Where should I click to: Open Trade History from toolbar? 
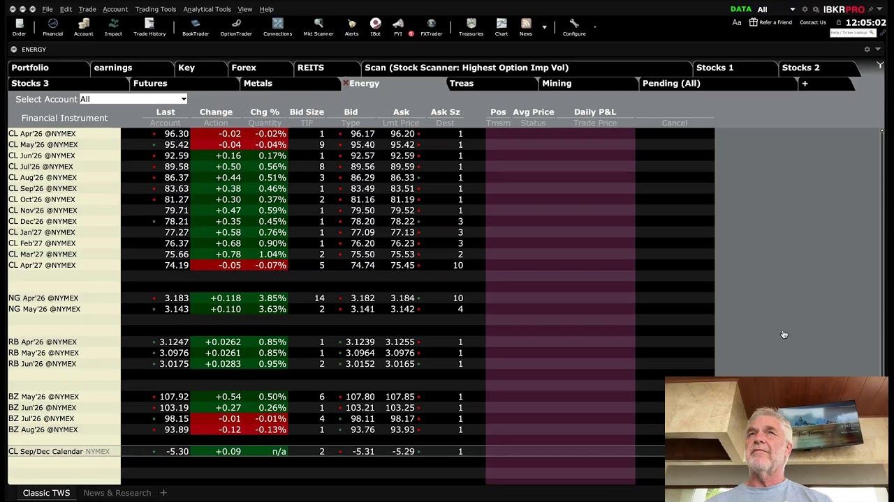pos(149,27)
